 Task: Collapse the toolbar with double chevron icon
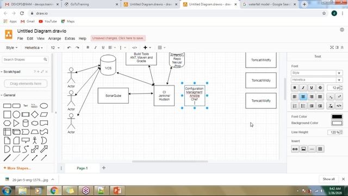point(342,47)
